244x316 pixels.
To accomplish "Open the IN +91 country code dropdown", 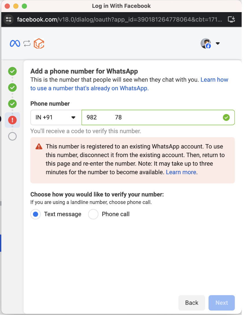I will click(56, 117).
